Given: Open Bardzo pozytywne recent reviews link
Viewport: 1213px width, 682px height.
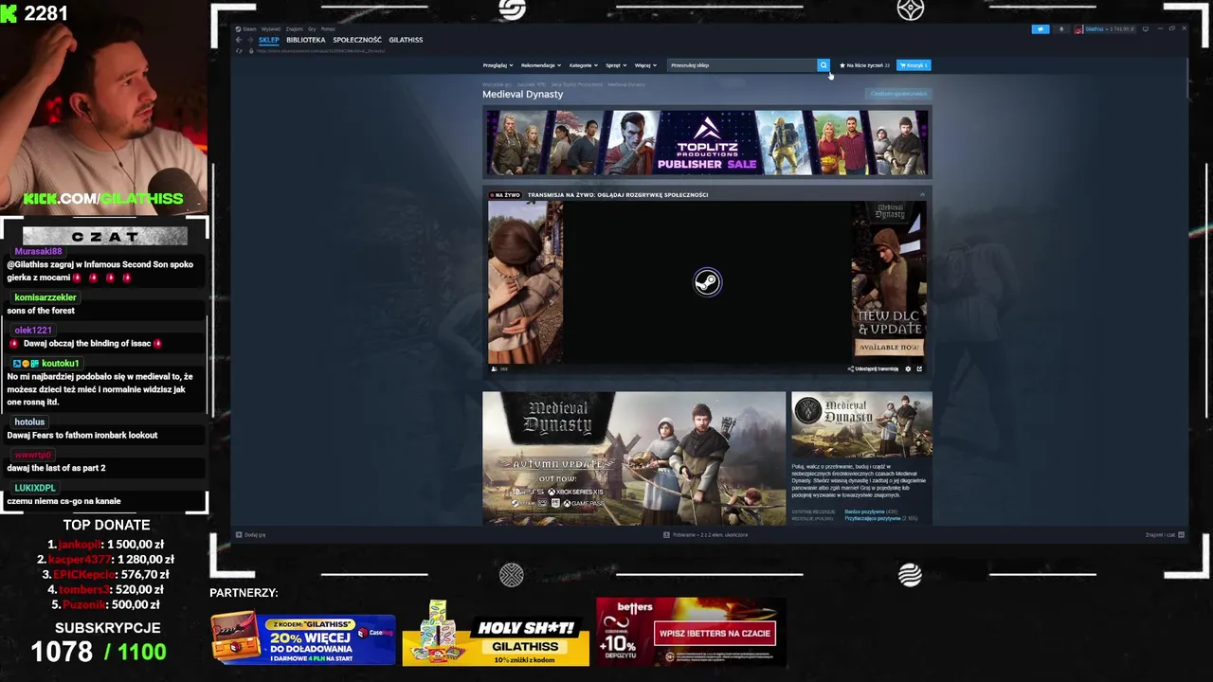Looking at the screenshot, I should (x=865, y=511).
